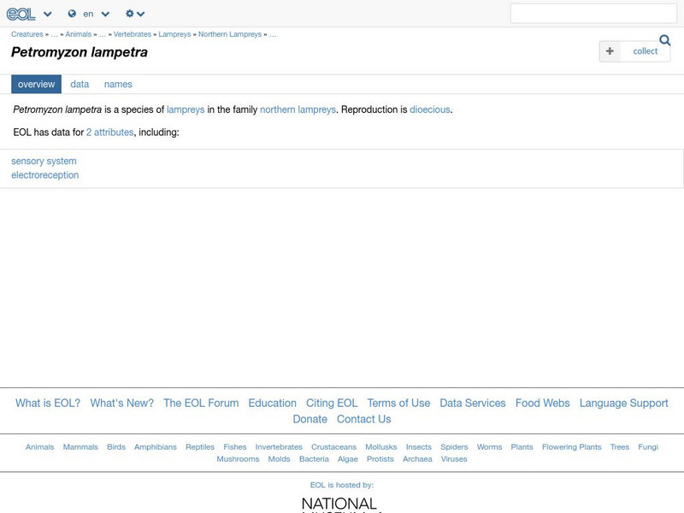684x513 pixels.
Task: Focus the top search input field
Action: [593, 14]
